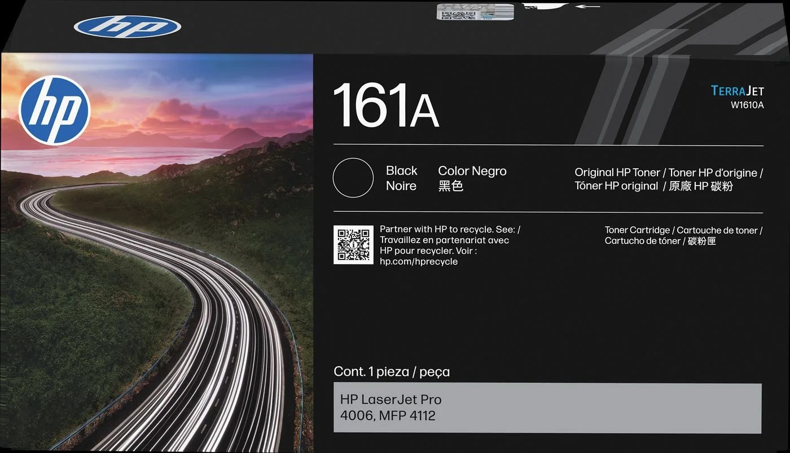Click the Toner Cartridge / Cartouche de toner line
The width and height of the screenshot is (790, 453).
click(x=684, y=230)
